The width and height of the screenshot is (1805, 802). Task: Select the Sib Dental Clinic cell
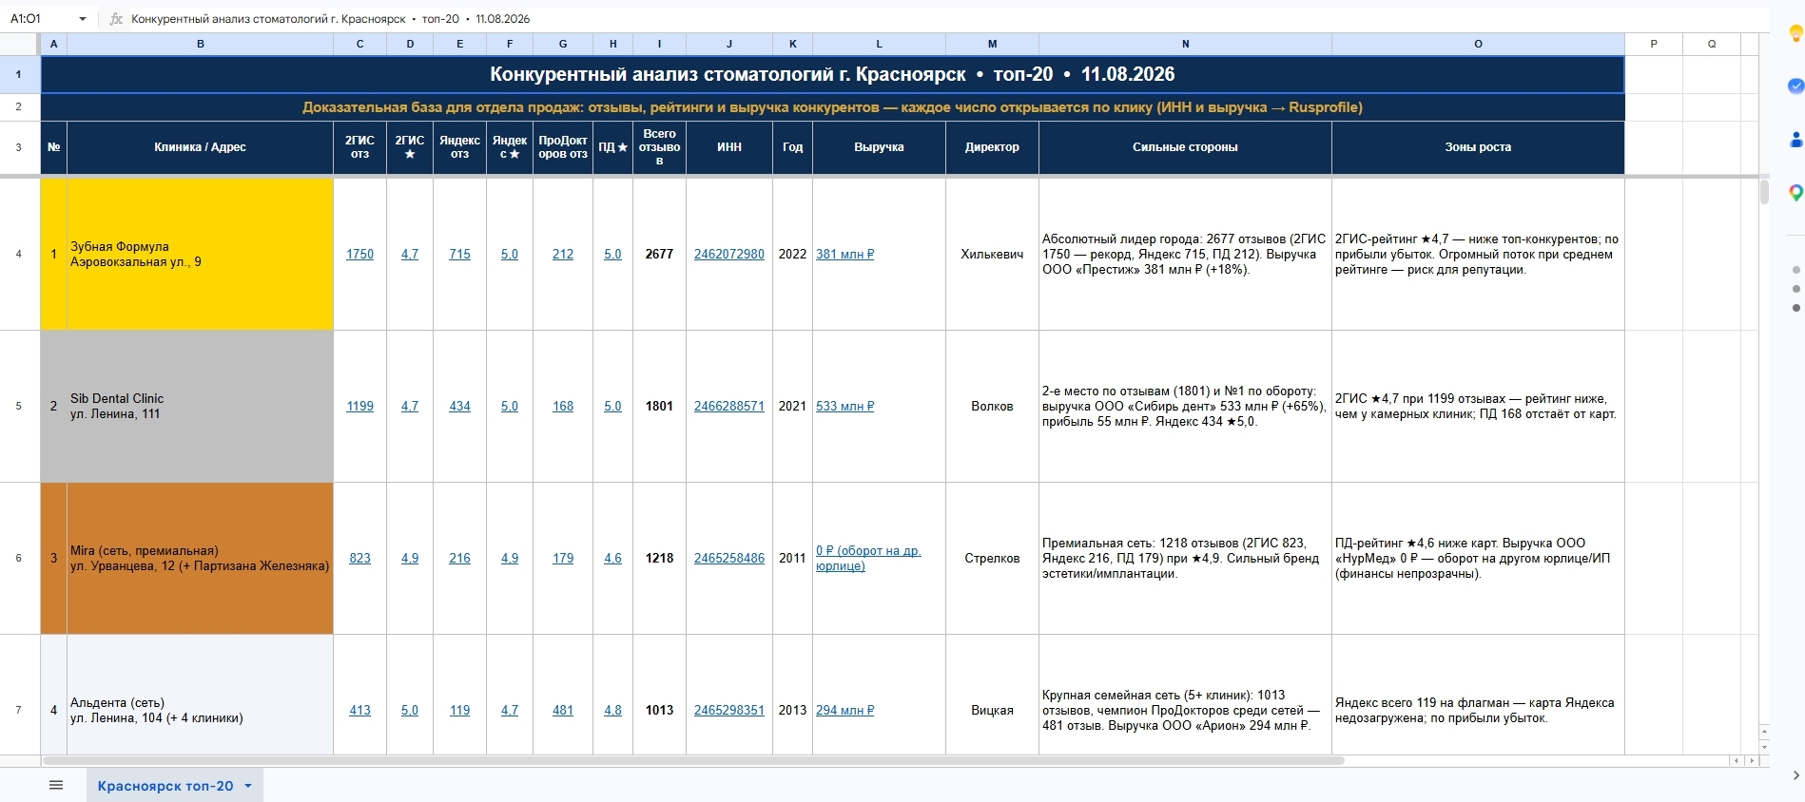tap(200, 406)
